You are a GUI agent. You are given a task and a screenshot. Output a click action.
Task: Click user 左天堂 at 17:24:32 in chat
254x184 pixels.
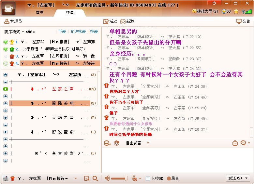click(x=174, y=69)
